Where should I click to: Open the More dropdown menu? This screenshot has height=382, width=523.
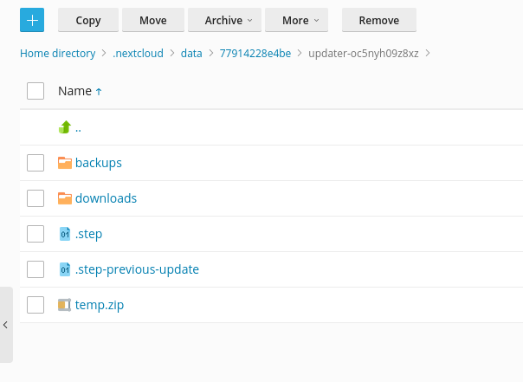click(300, 20)
